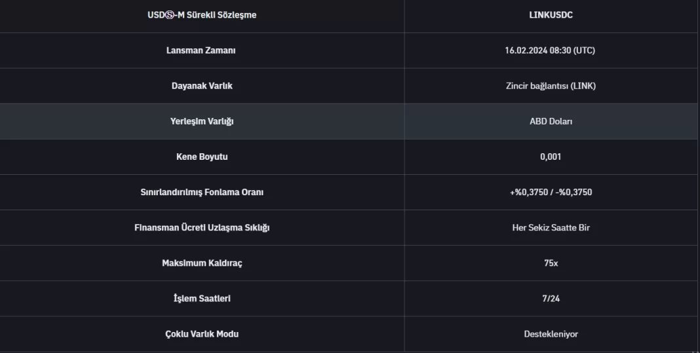Click the 'USDⓈ-M Sürekli Sözleşme' header cell
This screenshot has height=353, width=700.
click(x=202, y=15)
